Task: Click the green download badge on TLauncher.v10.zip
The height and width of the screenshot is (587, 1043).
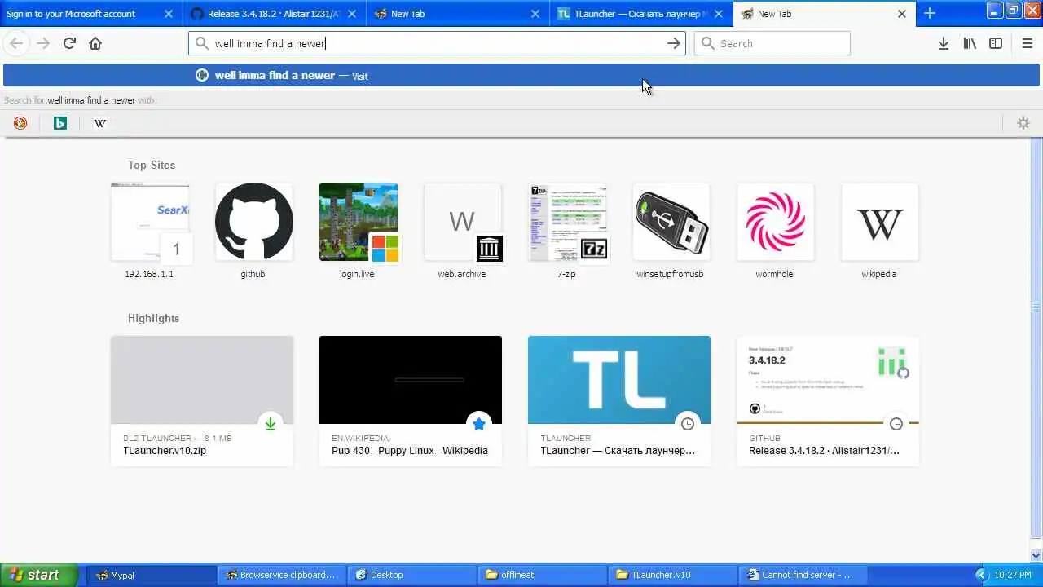Action: [x=271, y=424]
